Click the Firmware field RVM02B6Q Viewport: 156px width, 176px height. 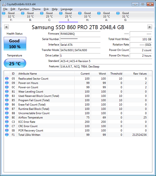[x=80, y=34]
